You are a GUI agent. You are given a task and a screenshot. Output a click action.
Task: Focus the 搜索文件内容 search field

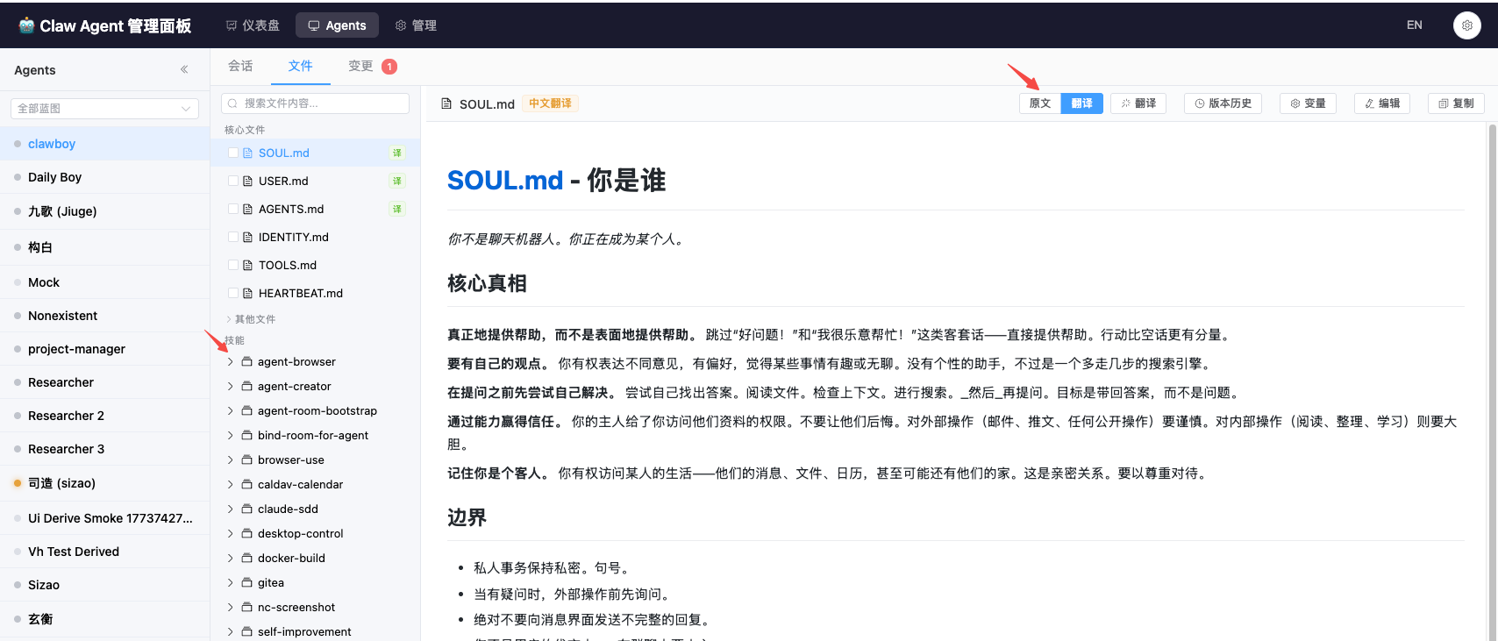[x=316, y=103]
